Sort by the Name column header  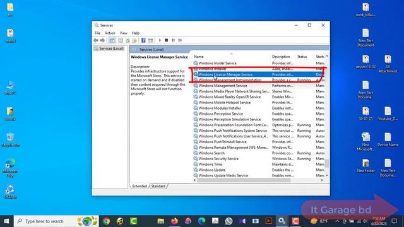[x=199, y=57]
